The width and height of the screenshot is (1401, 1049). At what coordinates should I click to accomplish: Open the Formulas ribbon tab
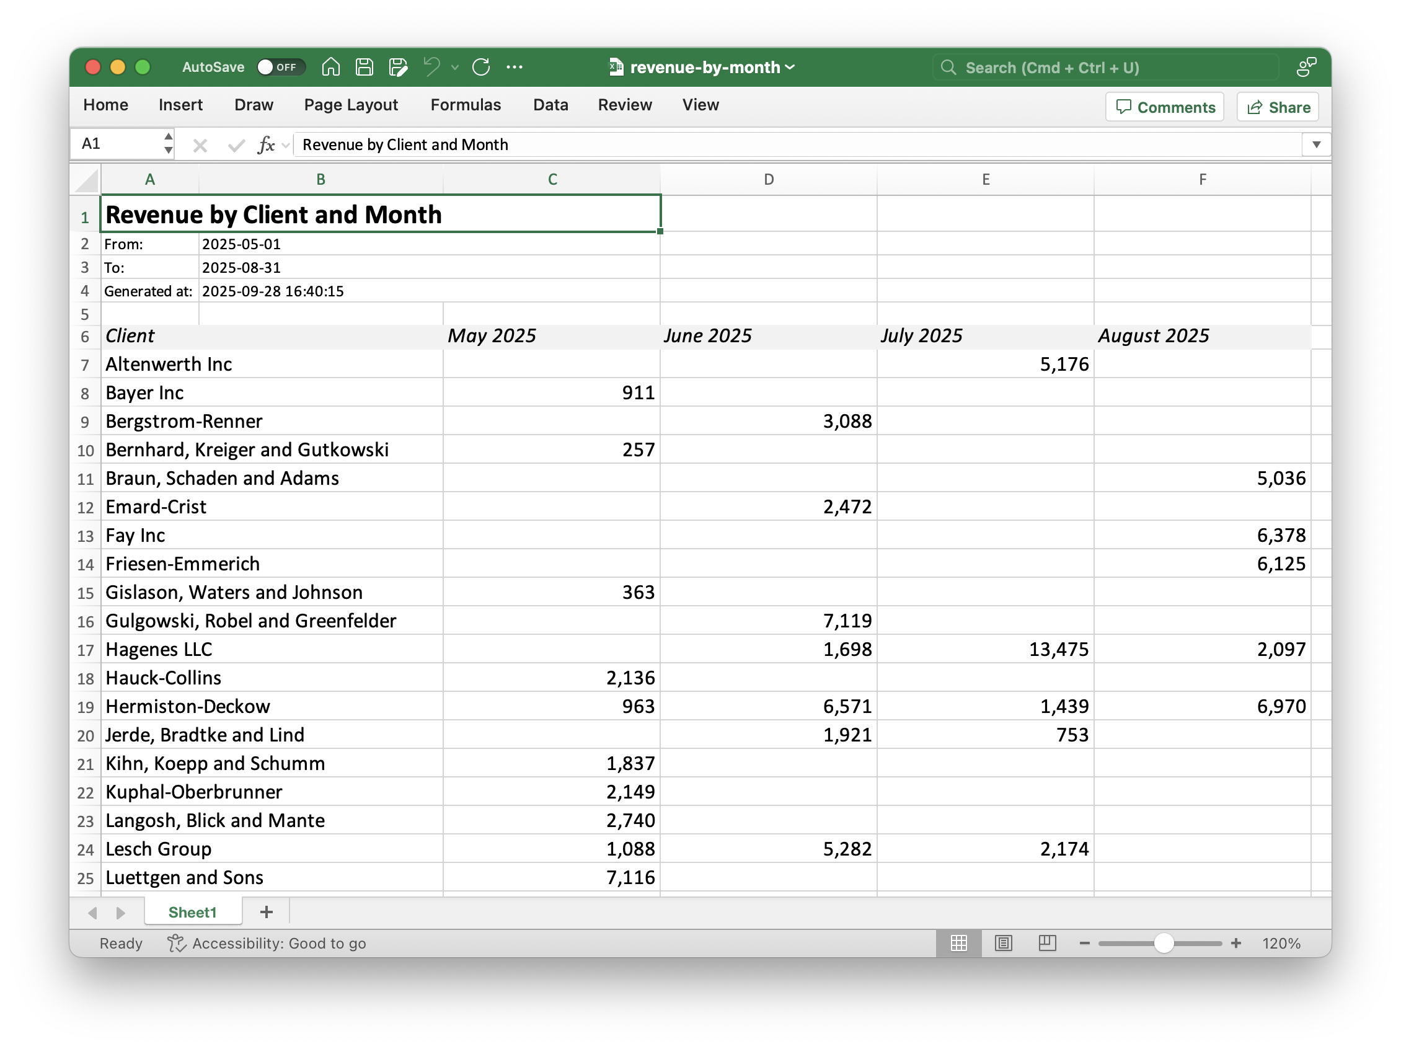coord(466,105)
